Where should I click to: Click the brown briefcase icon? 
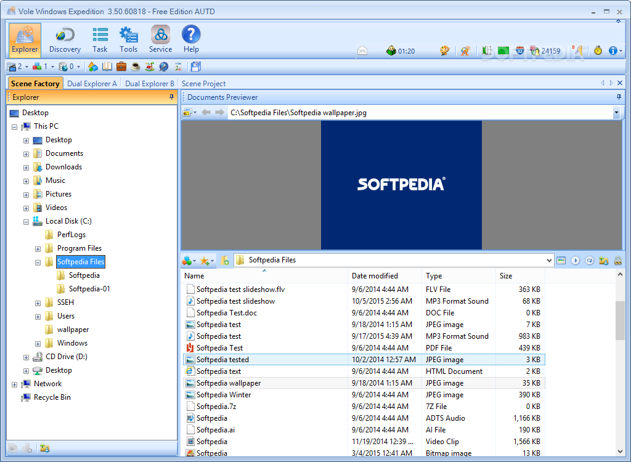click(121, 67)
